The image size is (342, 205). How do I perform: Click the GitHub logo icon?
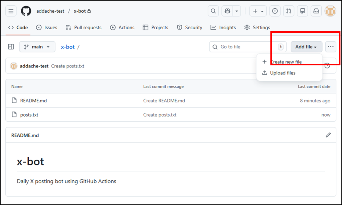coord(26,11)
